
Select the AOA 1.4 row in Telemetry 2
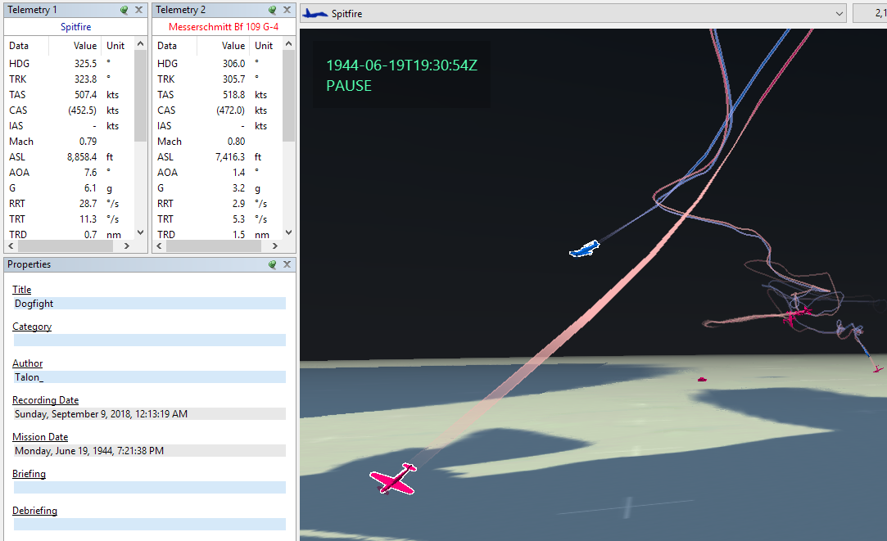coord(219,173)
